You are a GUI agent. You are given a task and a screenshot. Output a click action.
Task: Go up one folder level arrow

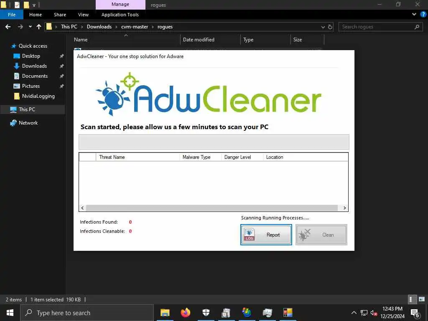(39, 27)
